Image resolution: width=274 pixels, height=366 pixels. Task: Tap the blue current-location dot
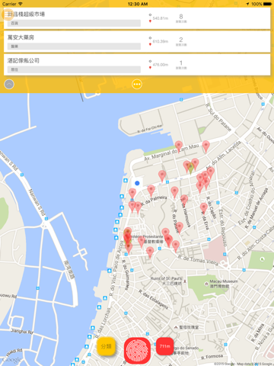coord(137,183)
